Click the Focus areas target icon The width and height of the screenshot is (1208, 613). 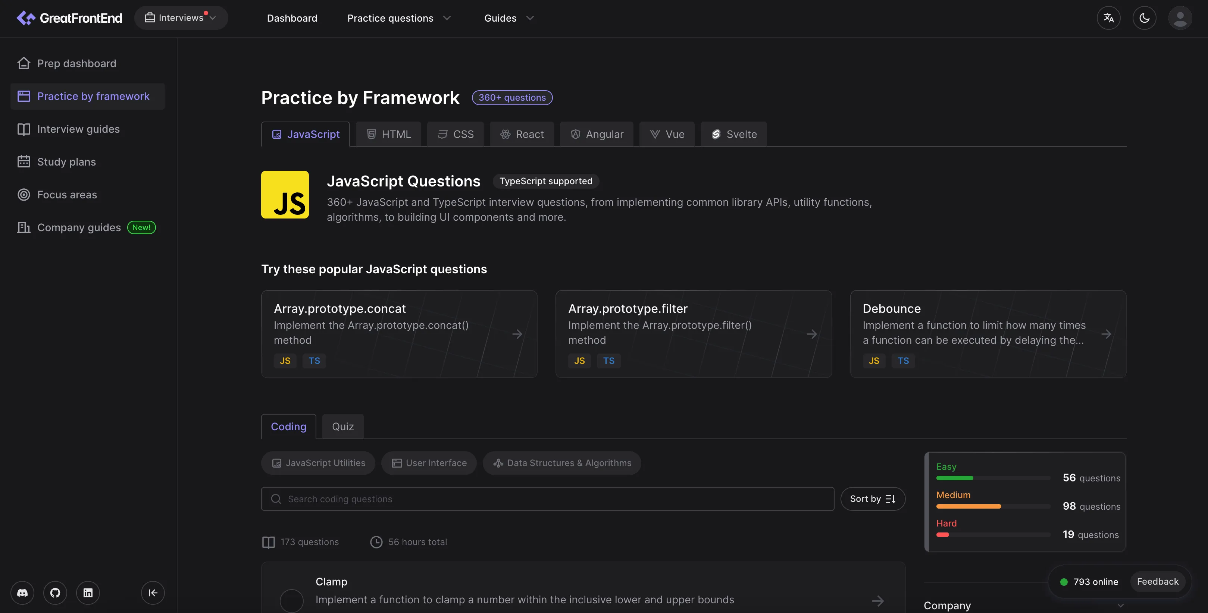(24, 195)
